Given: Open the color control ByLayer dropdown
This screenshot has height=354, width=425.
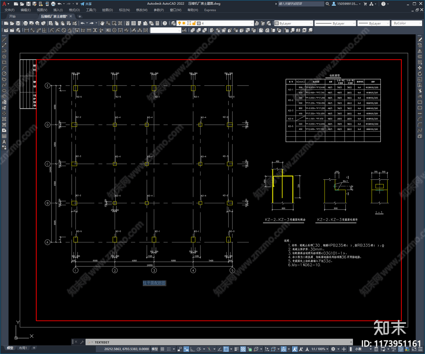Looking at the screenshot, I should (x=294, y=23).
